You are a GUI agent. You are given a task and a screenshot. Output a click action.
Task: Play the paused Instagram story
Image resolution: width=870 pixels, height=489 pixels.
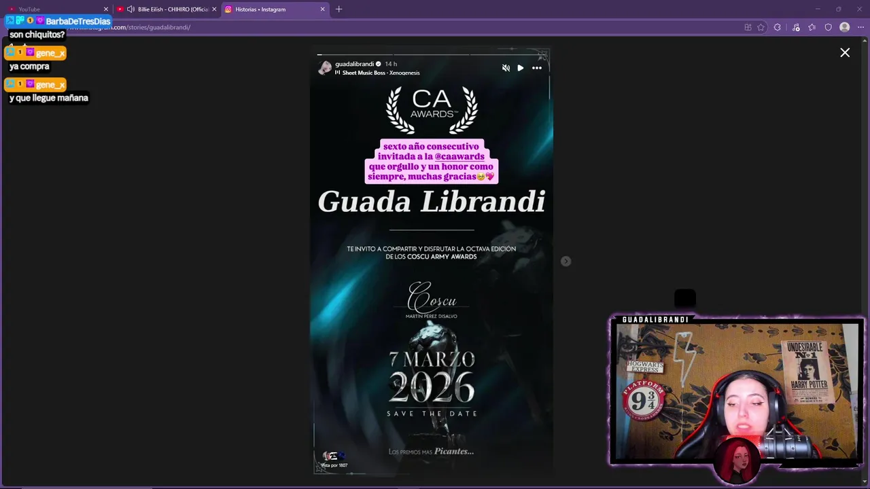(521, 68)
